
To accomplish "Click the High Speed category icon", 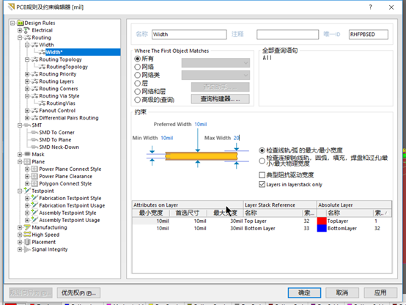I will coord(27,235).
